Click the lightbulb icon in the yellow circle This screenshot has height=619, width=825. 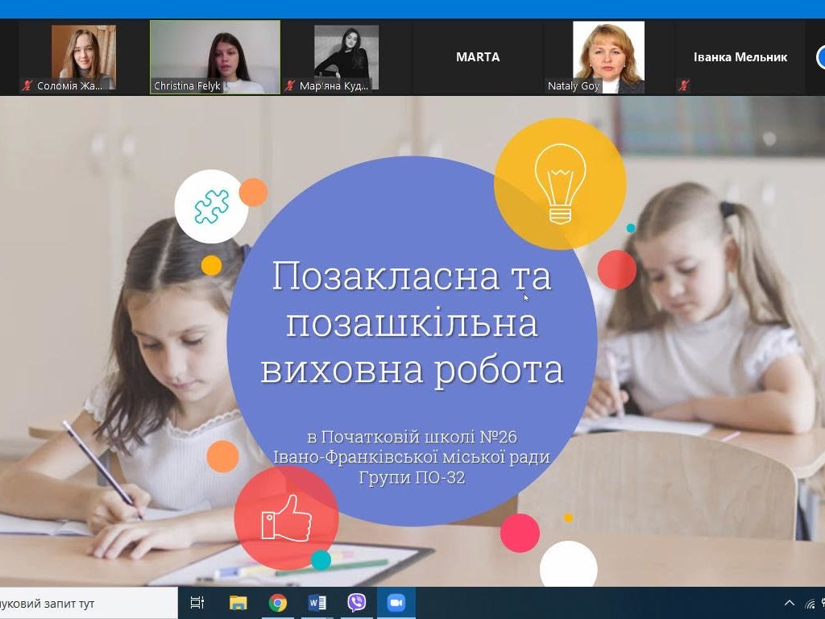pos(560,184)
